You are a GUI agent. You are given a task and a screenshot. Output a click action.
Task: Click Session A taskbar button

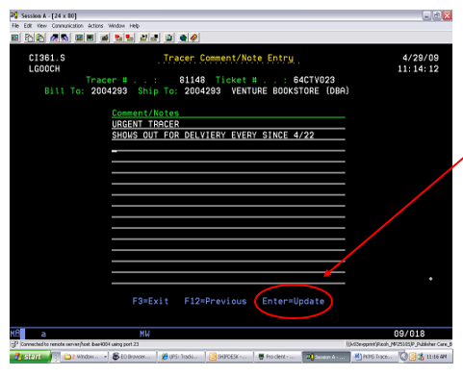coord(326,357)
